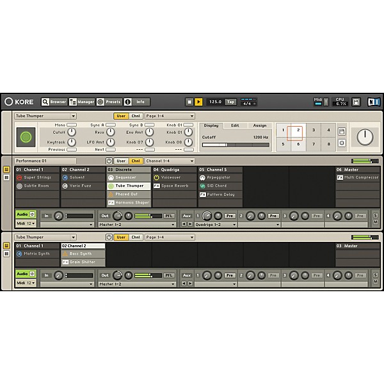Open the Presets panel

(x=109, y=102)
